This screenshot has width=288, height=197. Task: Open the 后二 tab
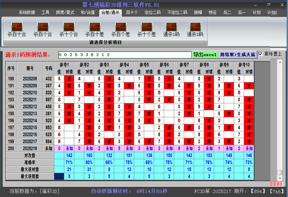pos(227,13)
